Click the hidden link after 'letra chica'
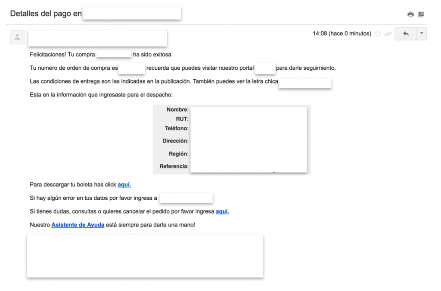This screenshot has height=291, width=441. tap(305, 82)
